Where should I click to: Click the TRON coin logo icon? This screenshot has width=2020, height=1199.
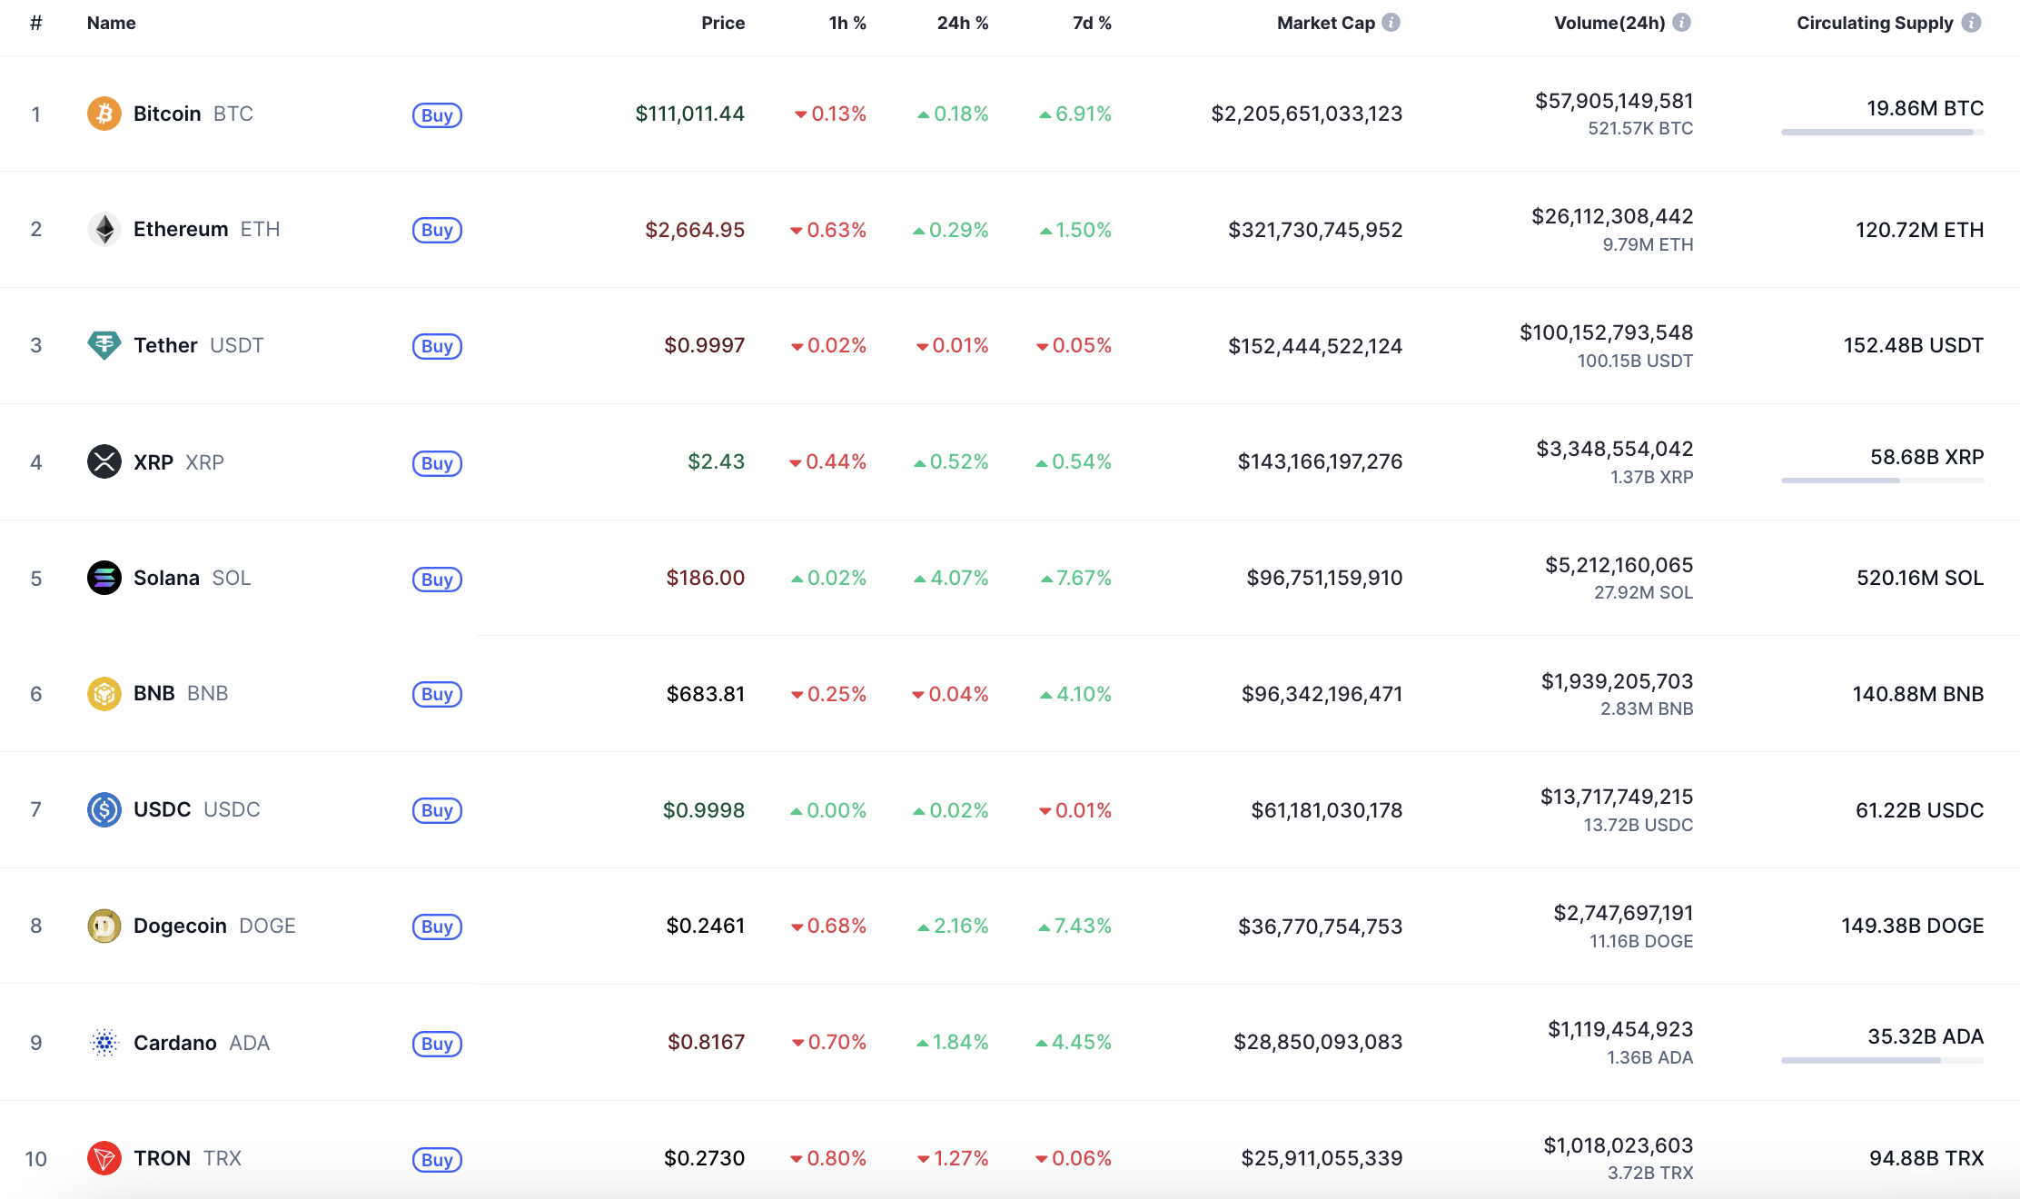pos(104,1158)
